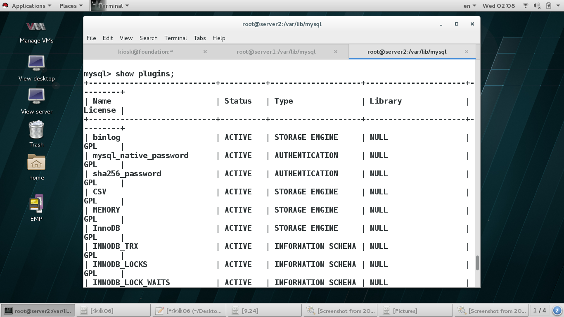This screenshot has width=564, height=317.
Task: Click the 1 / 4 workspace switcher
Action: pos(540,310)
